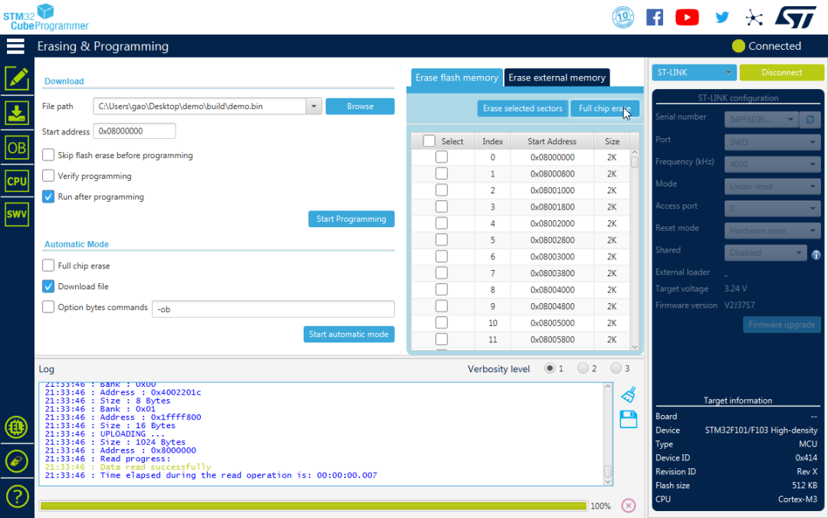This screenshot has width=828, height=518.
Task: Click the 10 years anniversary badge
Action: (x=623, y=18)
